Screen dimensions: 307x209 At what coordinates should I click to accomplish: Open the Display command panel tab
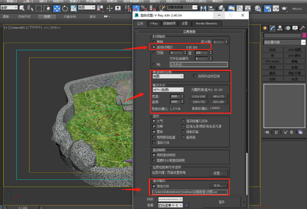(x=295, y=28)
